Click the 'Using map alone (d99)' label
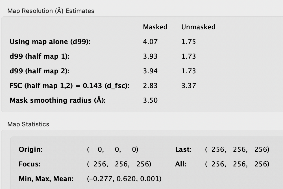 click(51, 42)
